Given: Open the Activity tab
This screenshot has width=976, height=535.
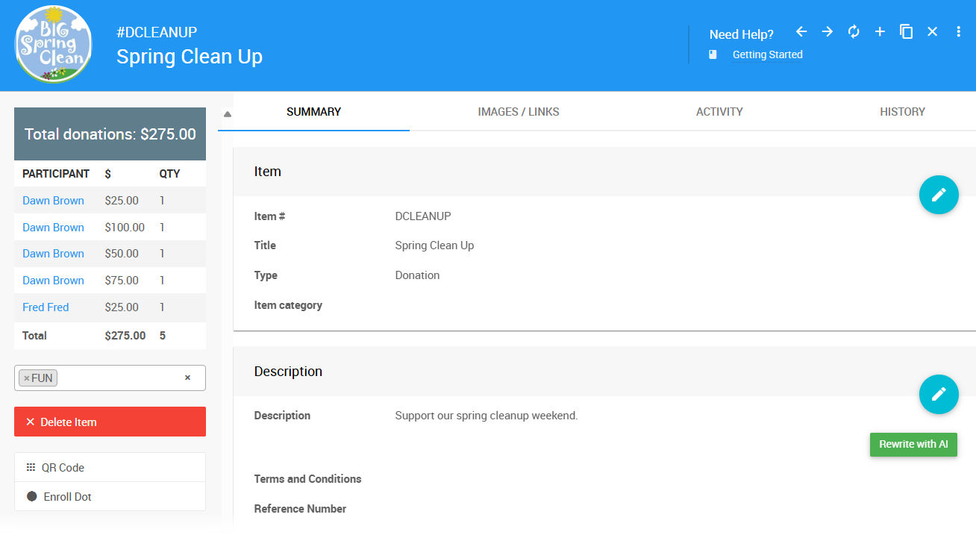Looking at the screenshot, I should (719, 112).
